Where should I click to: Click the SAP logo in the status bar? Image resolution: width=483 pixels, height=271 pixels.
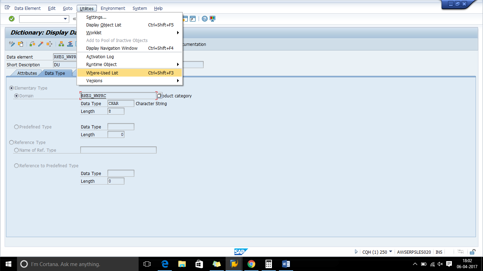tap(240, 252)
